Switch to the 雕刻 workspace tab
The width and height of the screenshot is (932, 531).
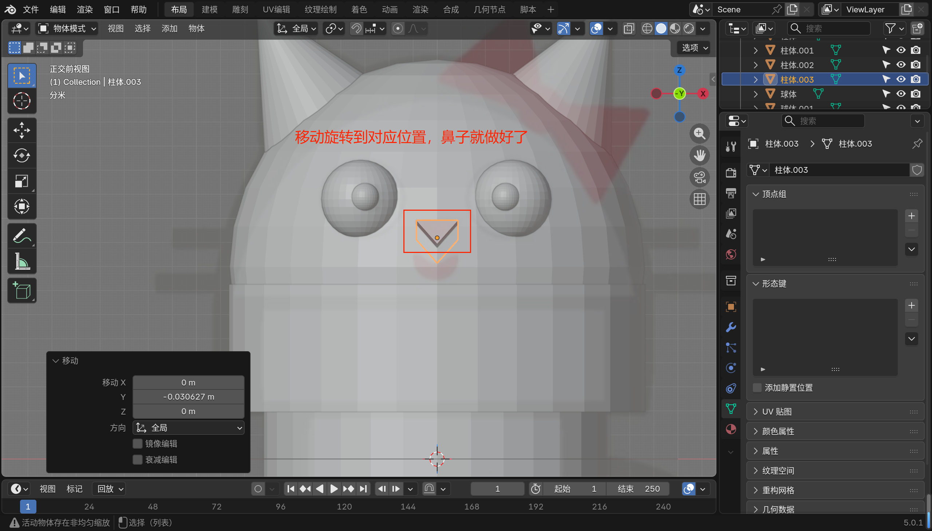[240, 9]
